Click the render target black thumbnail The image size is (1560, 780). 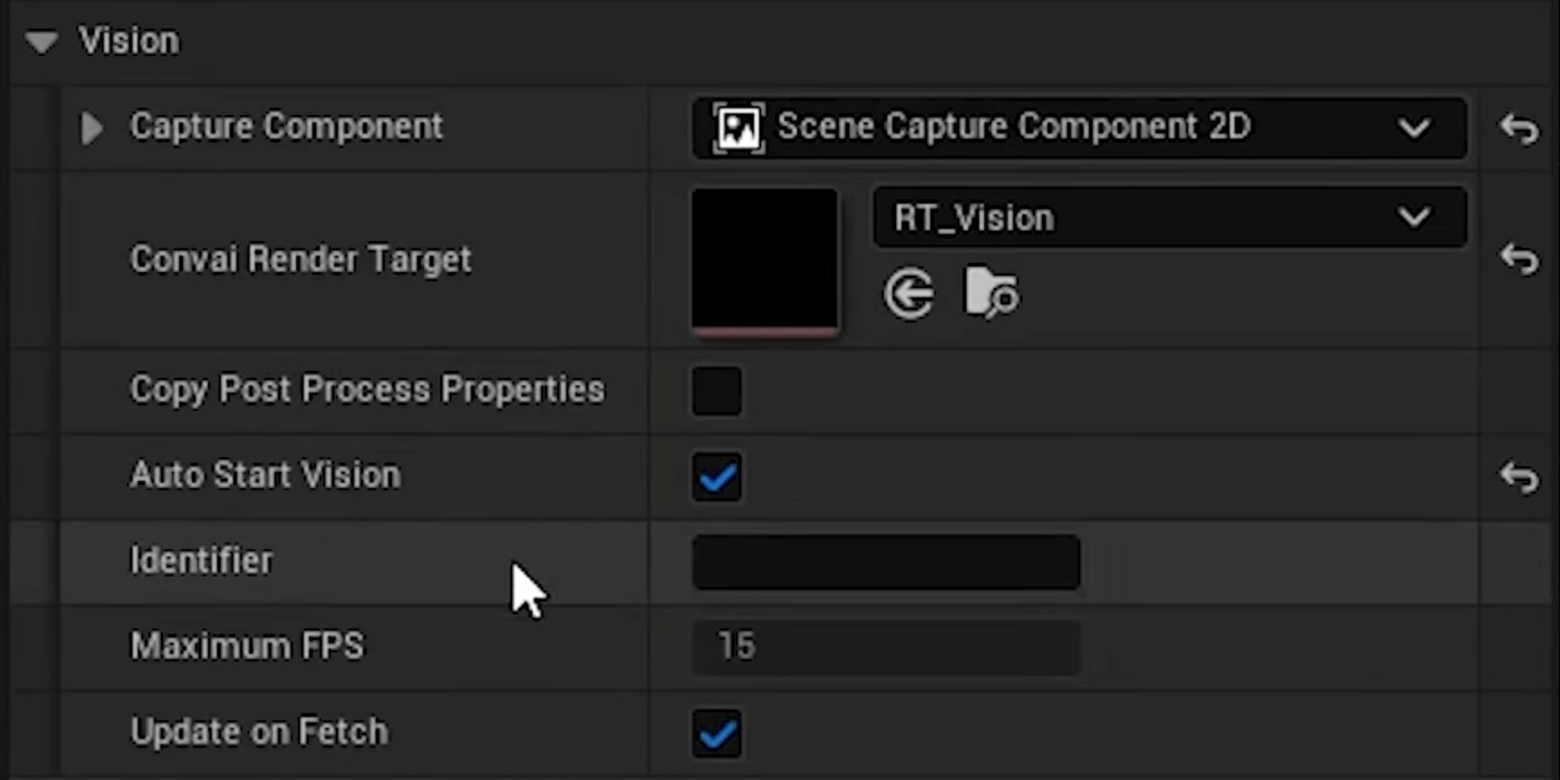coord(764,259)
